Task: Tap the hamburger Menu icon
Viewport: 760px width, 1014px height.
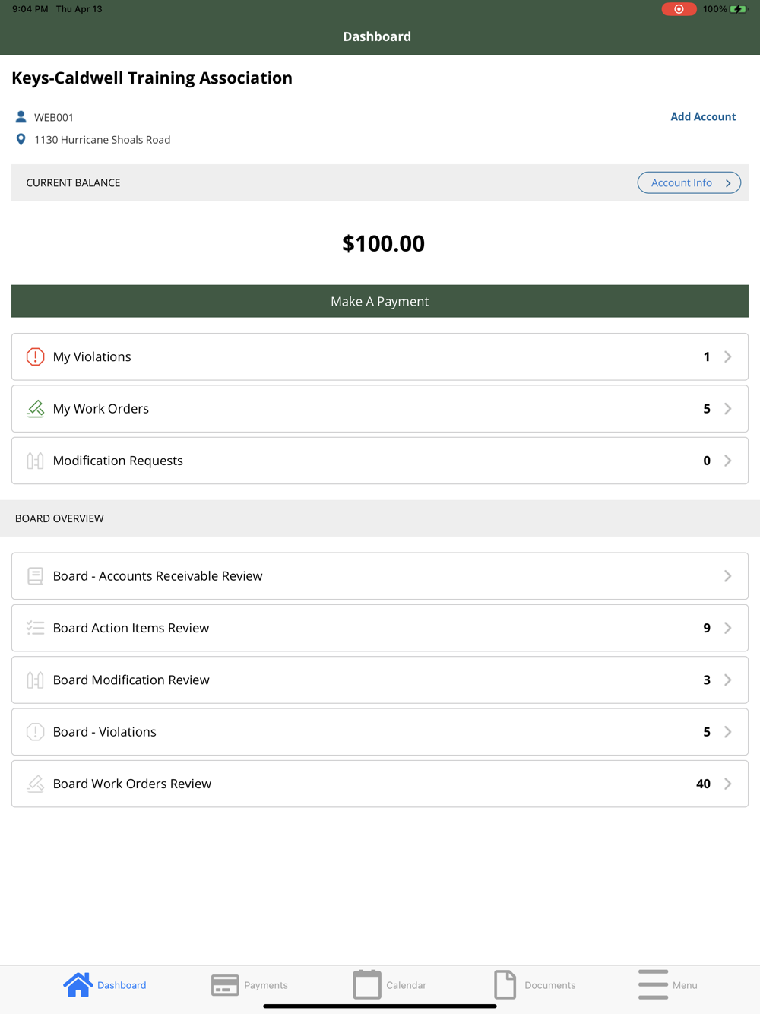Action: coord(653,984)
